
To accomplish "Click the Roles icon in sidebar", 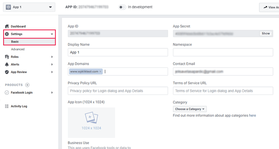I will click(7, 57).
